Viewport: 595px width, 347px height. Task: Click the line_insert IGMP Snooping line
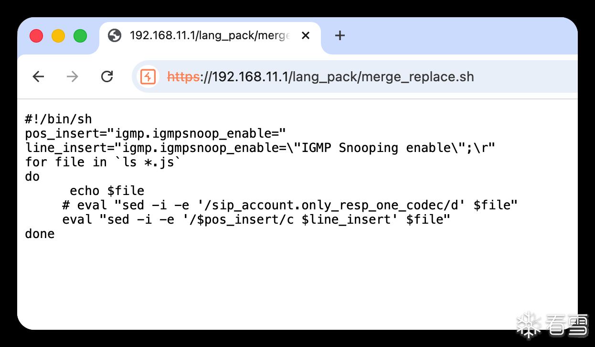pyautogui.click(x=260, y=148)
